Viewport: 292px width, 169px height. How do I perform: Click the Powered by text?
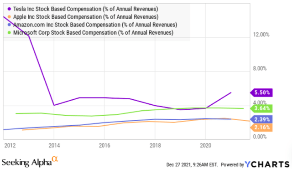[x=232, y=165]
